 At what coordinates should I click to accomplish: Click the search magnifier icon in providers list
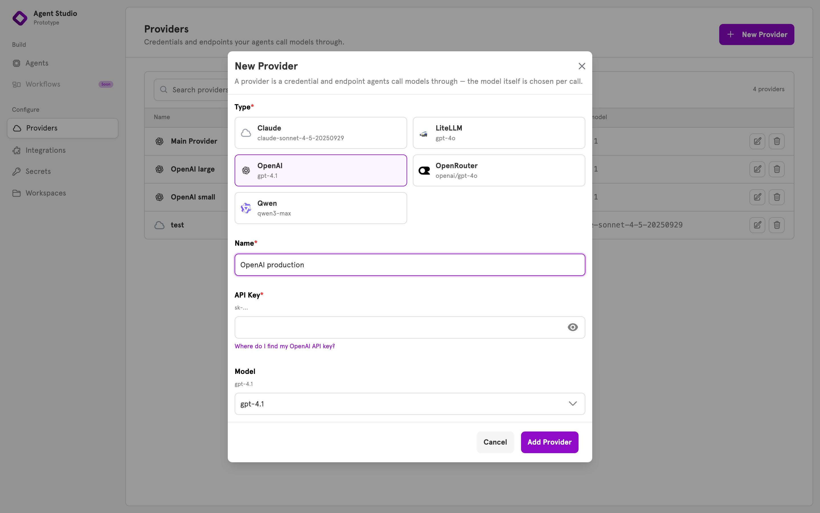[164, 89]
